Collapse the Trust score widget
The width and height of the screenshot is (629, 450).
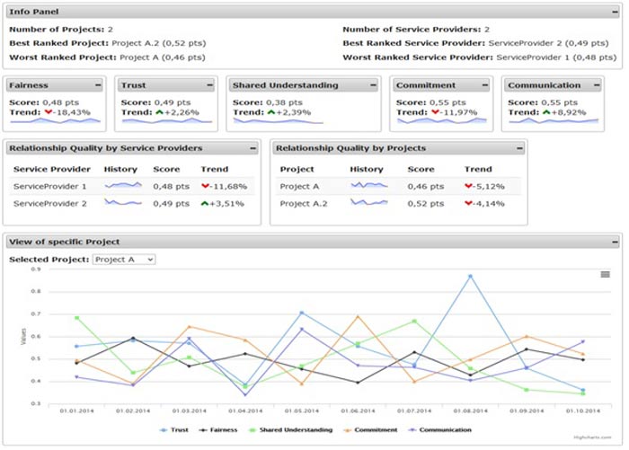pyautogui.click(x=210, y=85)
